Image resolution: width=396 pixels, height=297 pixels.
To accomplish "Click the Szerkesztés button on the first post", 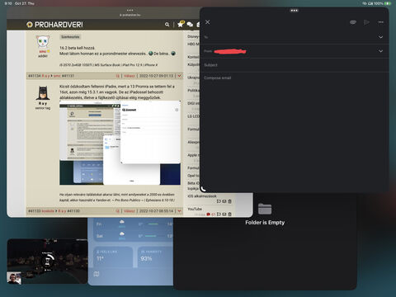I will point(70,36).
